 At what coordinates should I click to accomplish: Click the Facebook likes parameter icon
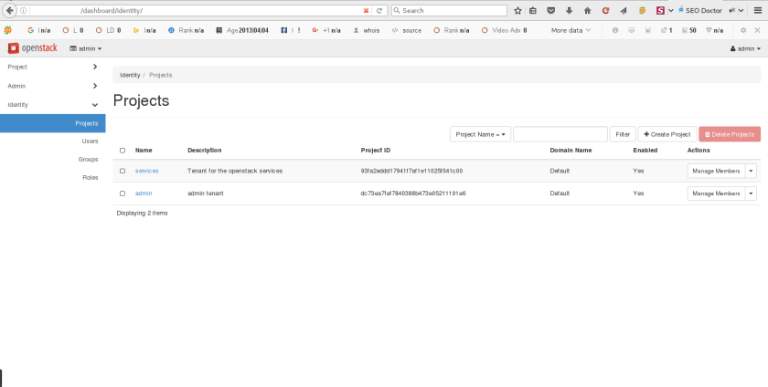coord(284,30)
